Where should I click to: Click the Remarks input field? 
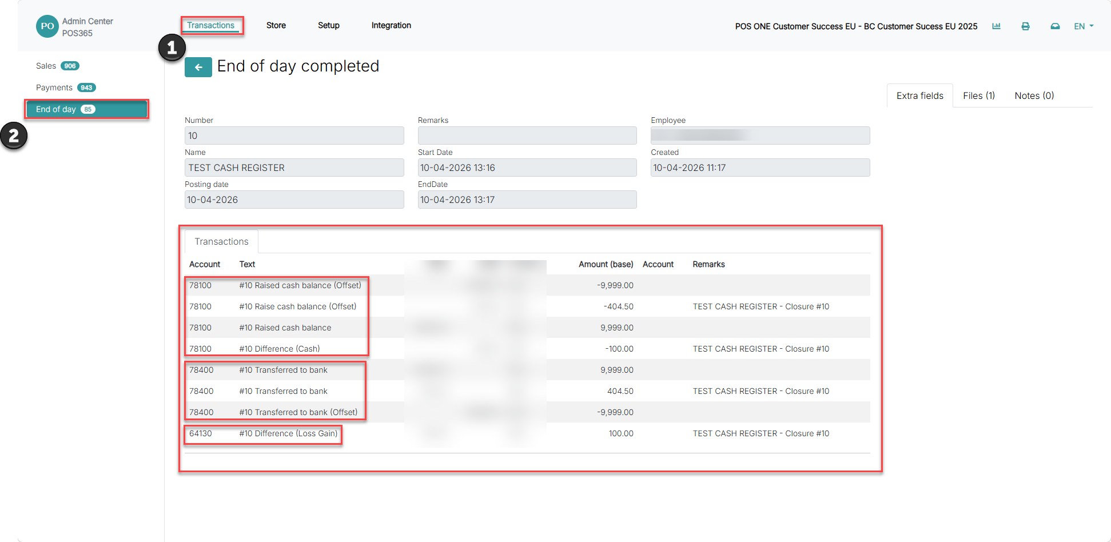click(x=527, y=135)
